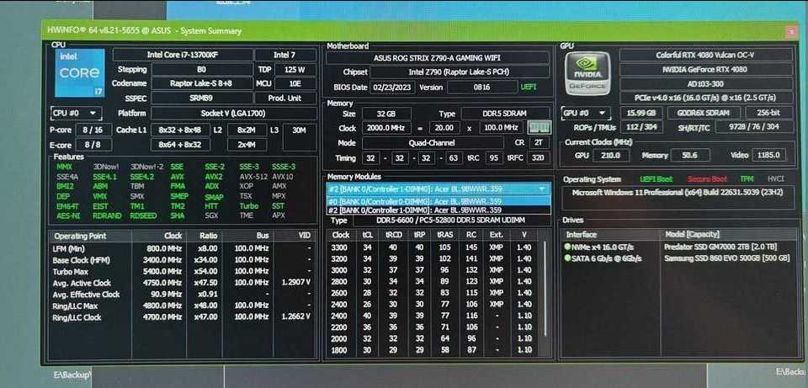Click the tRAS column header
Viewport: 808px width, 388px height.
pos(444,235)
